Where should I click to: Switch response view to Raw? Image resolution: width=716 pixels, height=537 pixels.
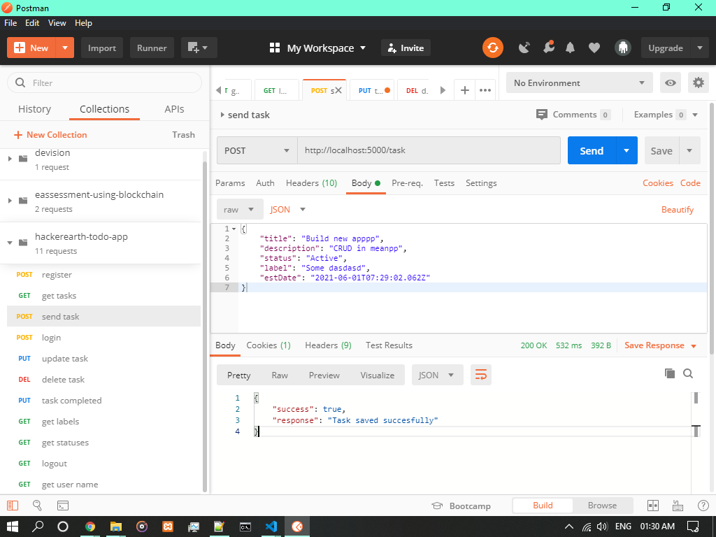click(x=280, y=375)
